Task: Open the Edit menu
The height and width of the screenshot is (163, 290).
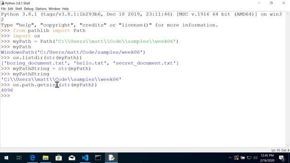Action: 10,9
